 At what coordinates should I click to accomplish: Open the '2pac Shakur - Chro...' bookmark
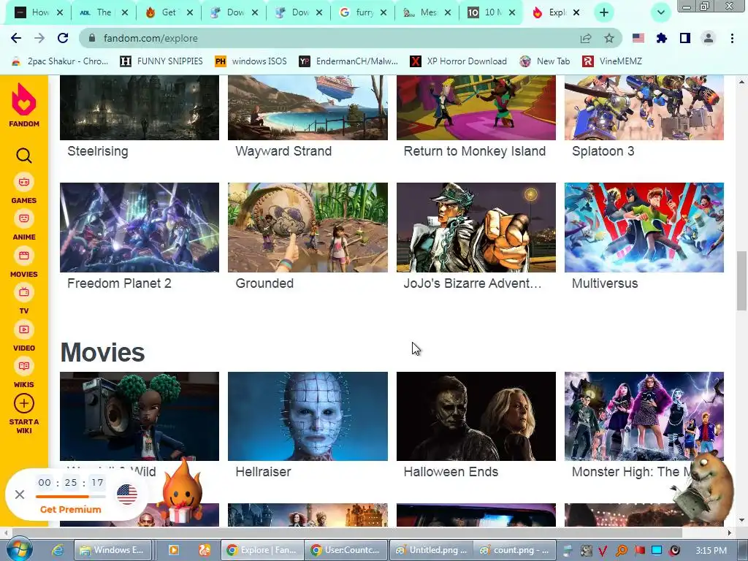pos(60,61)
